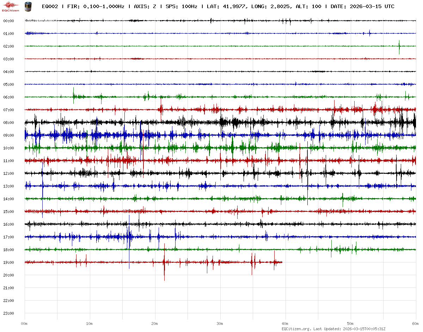Select the FIR 0.100-1.000Hz filter text
Image resolution: width=423 pixels, height=332 pixels.
pos(96,6)
